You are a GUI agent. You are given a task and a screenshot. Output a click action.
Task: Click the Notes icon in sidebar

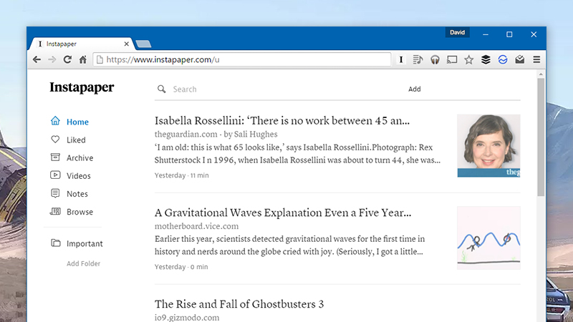[55, 193]
